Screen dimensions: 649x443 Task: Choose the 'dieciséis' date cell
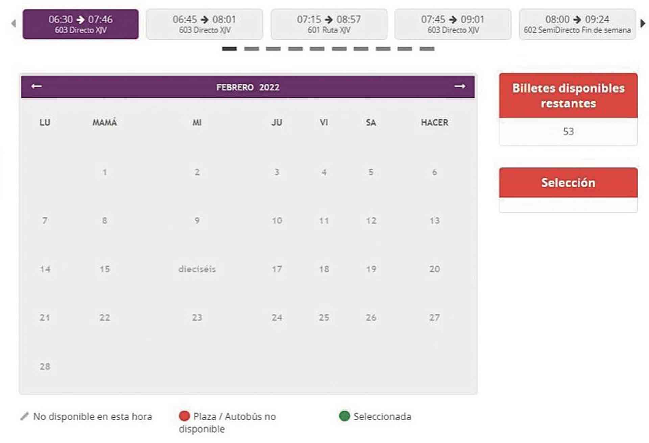197,269
